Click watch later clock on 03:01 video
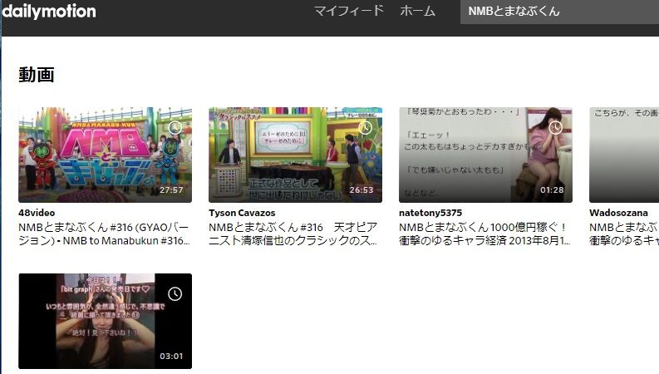 [175, 293]
